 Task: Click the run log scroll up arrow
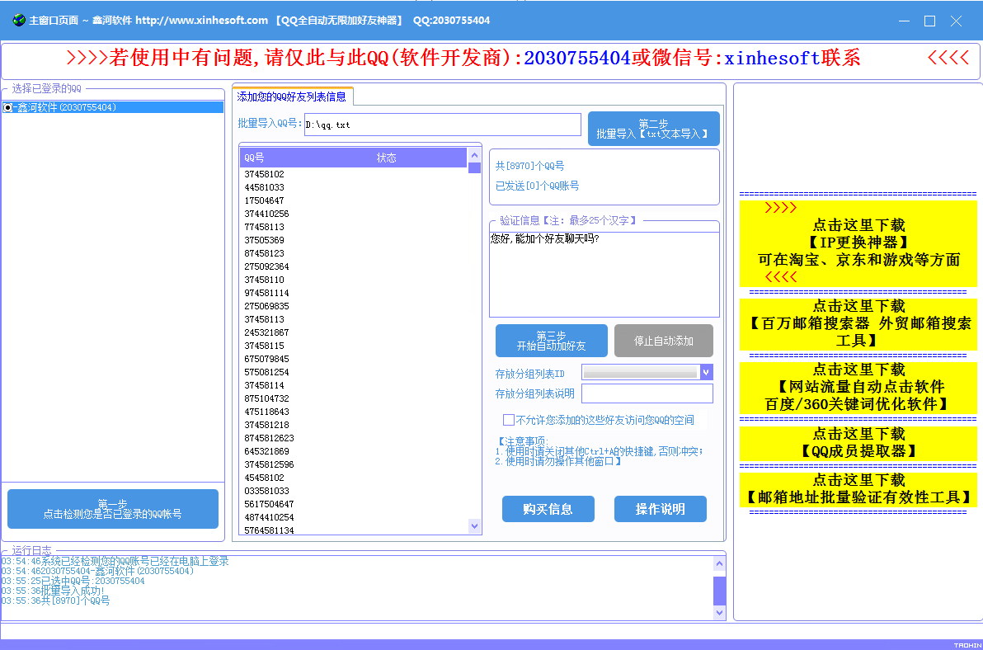tap(719, 563)
